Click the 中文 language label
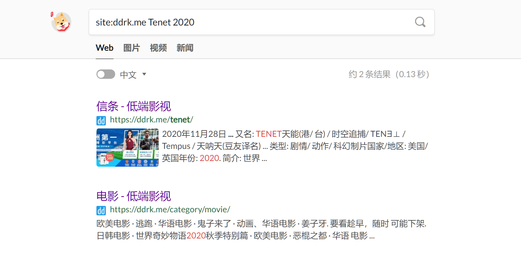 pos(128,74)
